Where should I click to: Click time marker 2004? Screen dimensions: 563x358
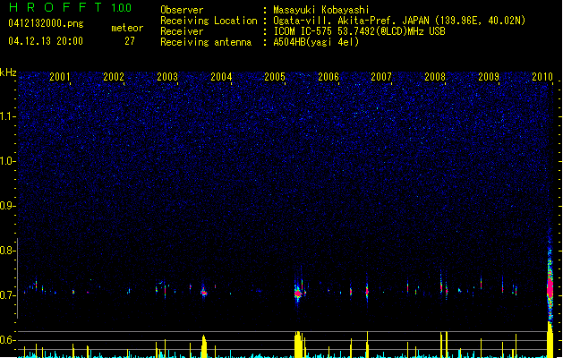point(221,77)
